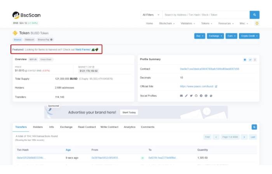Image resolution: width=272 pixels, height=174 pixels.
Task: Click the search icon in the Transfers tab bar
Action: (x=254, y=127)
